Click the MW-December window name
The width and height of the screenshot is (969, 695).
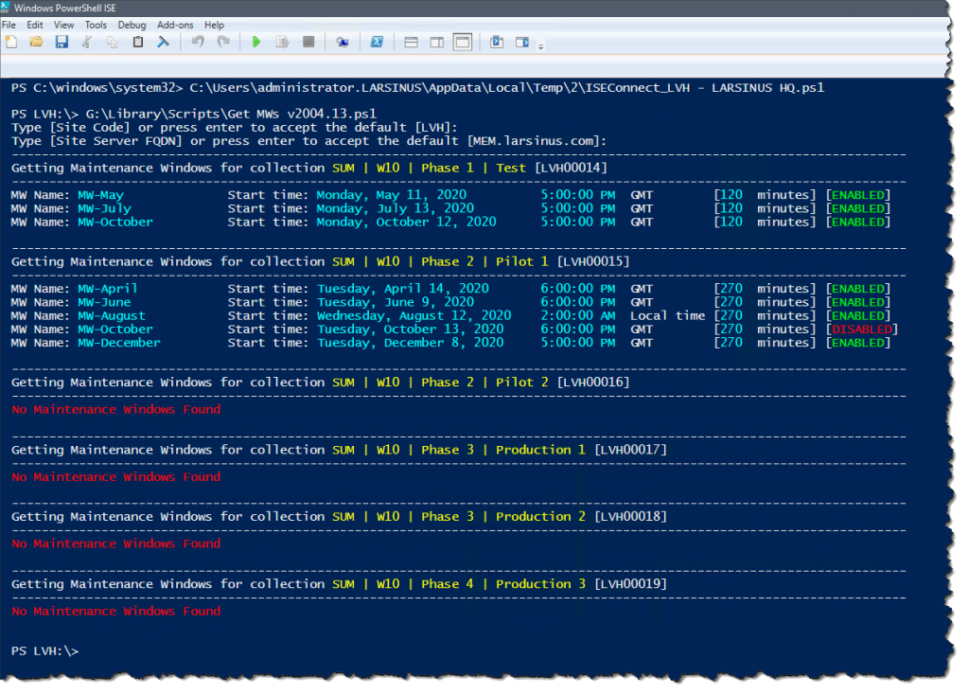119,343
